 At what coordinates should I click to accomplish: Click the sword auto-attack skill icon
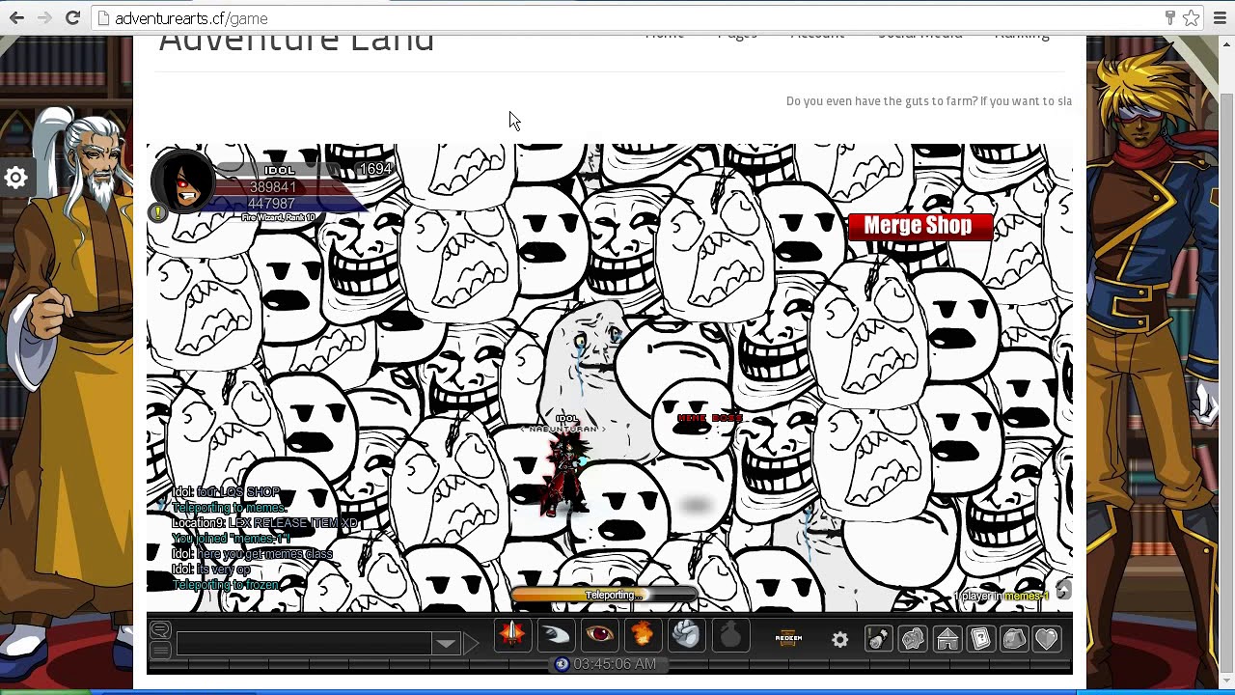pyautogui.click(x=512, y=634)
